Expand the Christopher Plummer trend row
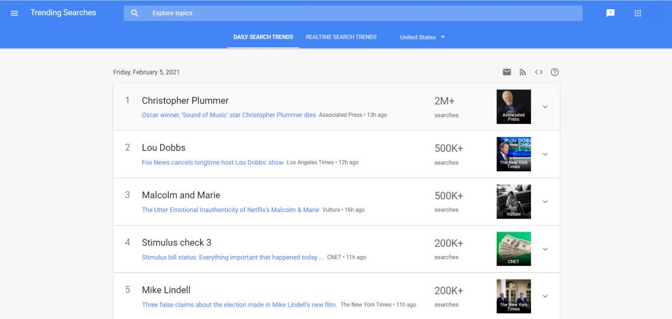The image size is (672, 319). pyautogui.click(x=545, y=107)
